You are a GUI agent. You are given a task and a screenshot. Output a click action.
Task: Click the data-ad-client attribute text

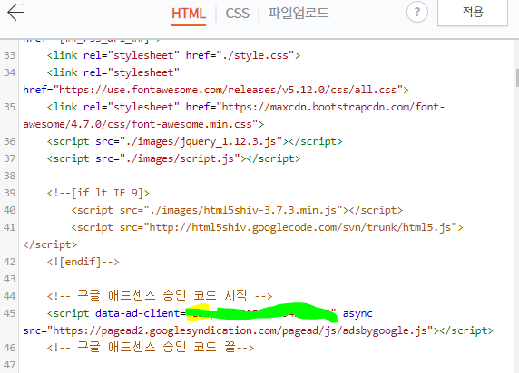click(x=137, y=313)
